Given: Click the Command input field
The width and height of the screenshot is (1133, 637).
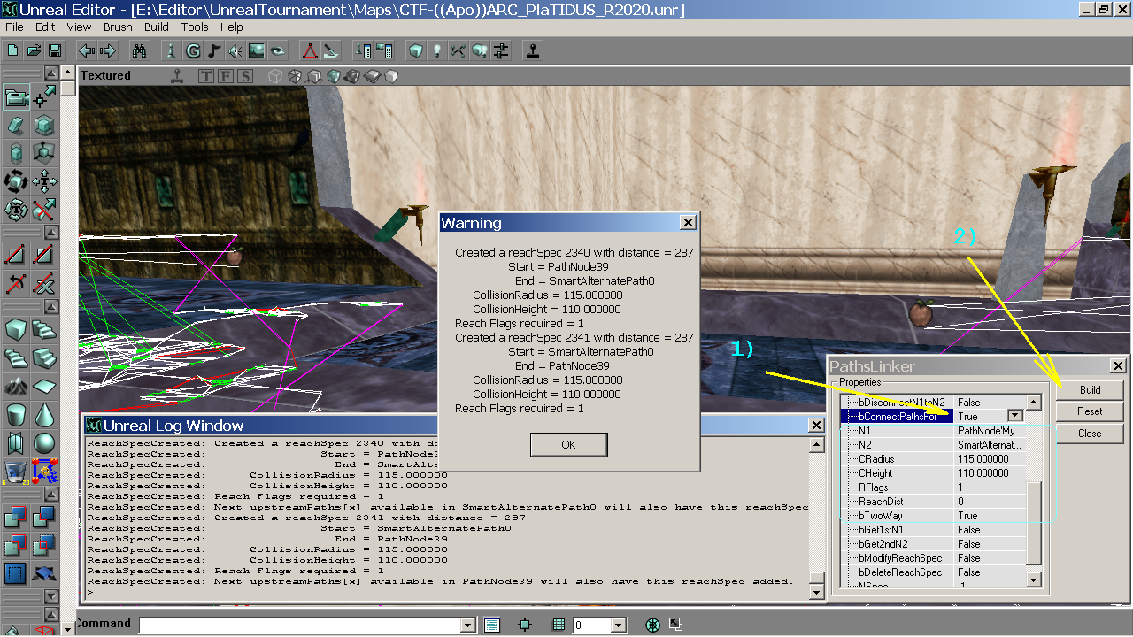Looking at the screenshot, I should coord(301,625).
